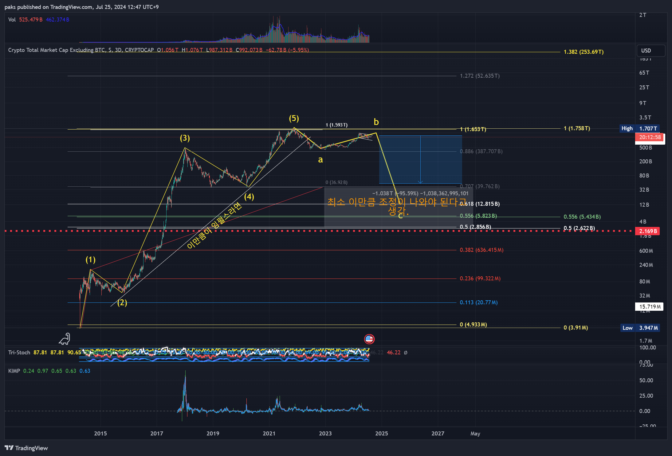
Task: Click the dinosaur icon on the chart
Action: (x=65, y=339)
